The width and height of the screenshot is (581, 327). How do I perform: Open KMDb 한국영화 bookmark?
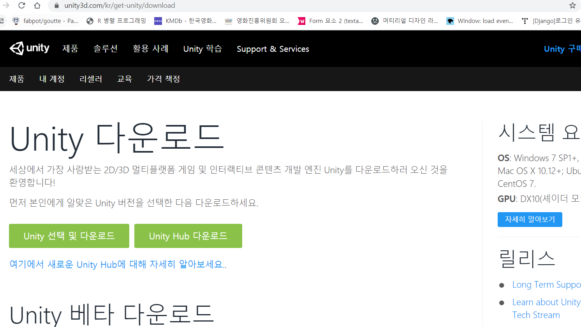pos(185,21)
